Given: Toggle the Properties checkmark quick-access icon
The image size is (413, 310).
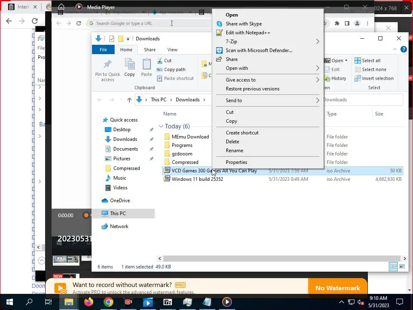Looking at the screenshot, I should (x=112, y=39).
